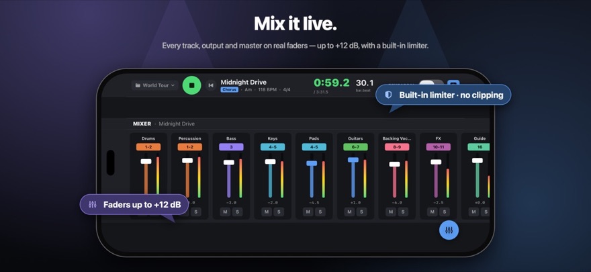Solo the Bass channel
Image resolution: width=591 pixels, height=272 pixels.
pos(237,212)
